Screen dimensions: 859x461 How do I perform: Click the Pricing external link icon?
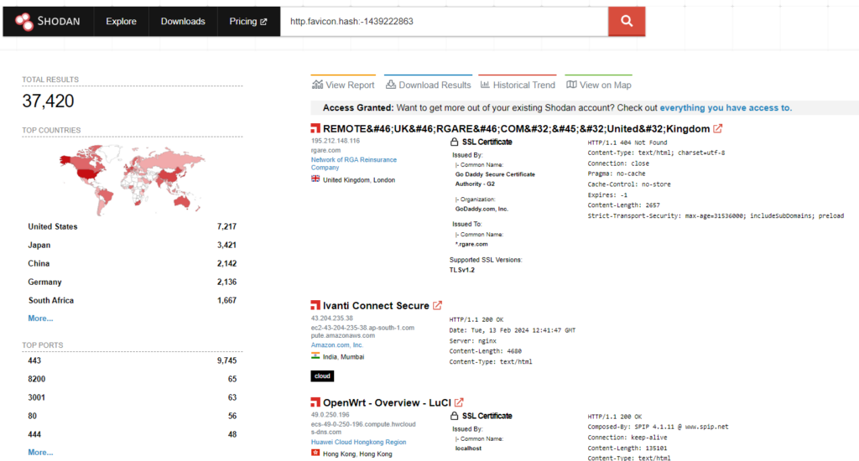click(263, 22)
